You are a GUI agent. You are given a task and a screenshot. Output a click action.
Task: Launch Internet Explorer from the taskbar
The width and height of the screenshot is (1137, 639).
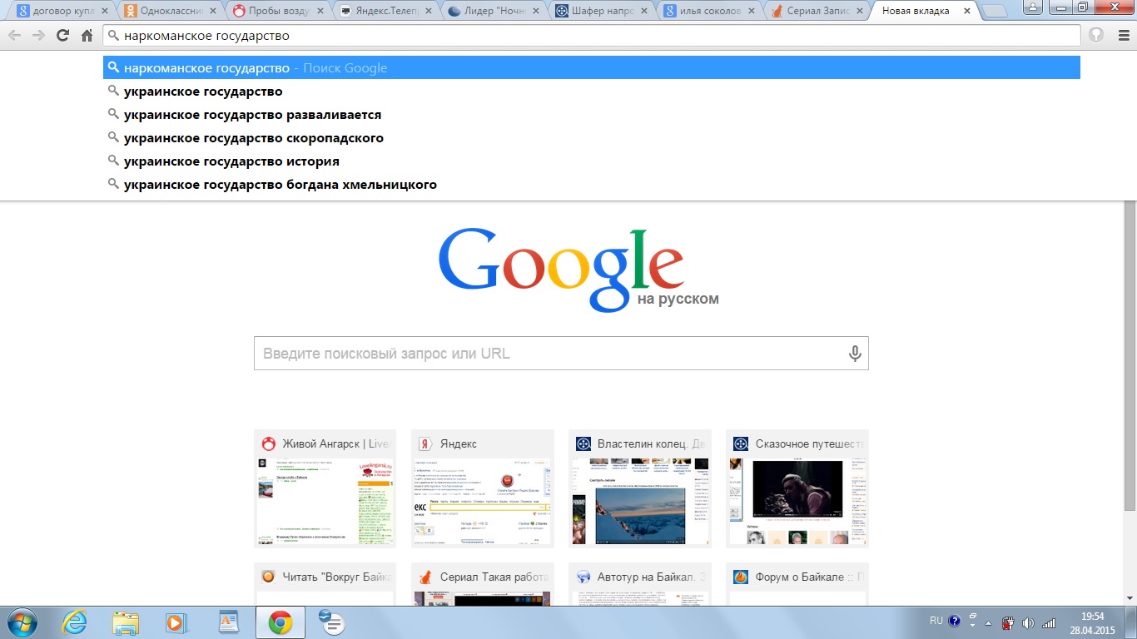[x=74, y=622]
